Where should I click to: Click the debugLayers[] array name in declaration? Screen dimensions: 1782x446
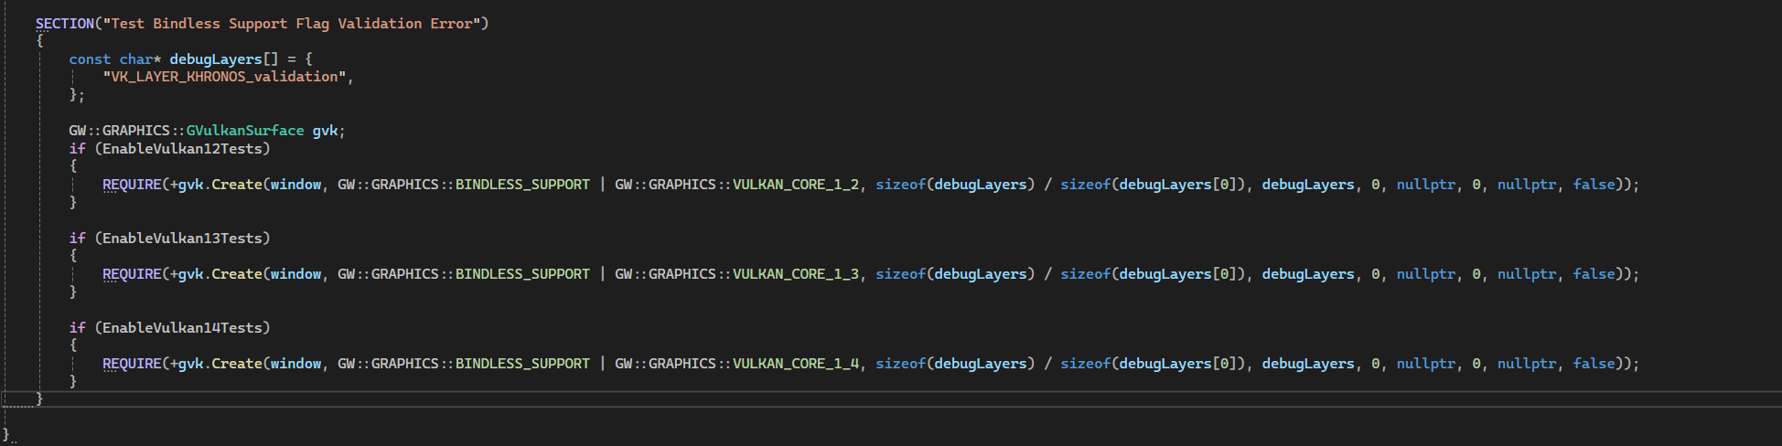click(216, 59)
